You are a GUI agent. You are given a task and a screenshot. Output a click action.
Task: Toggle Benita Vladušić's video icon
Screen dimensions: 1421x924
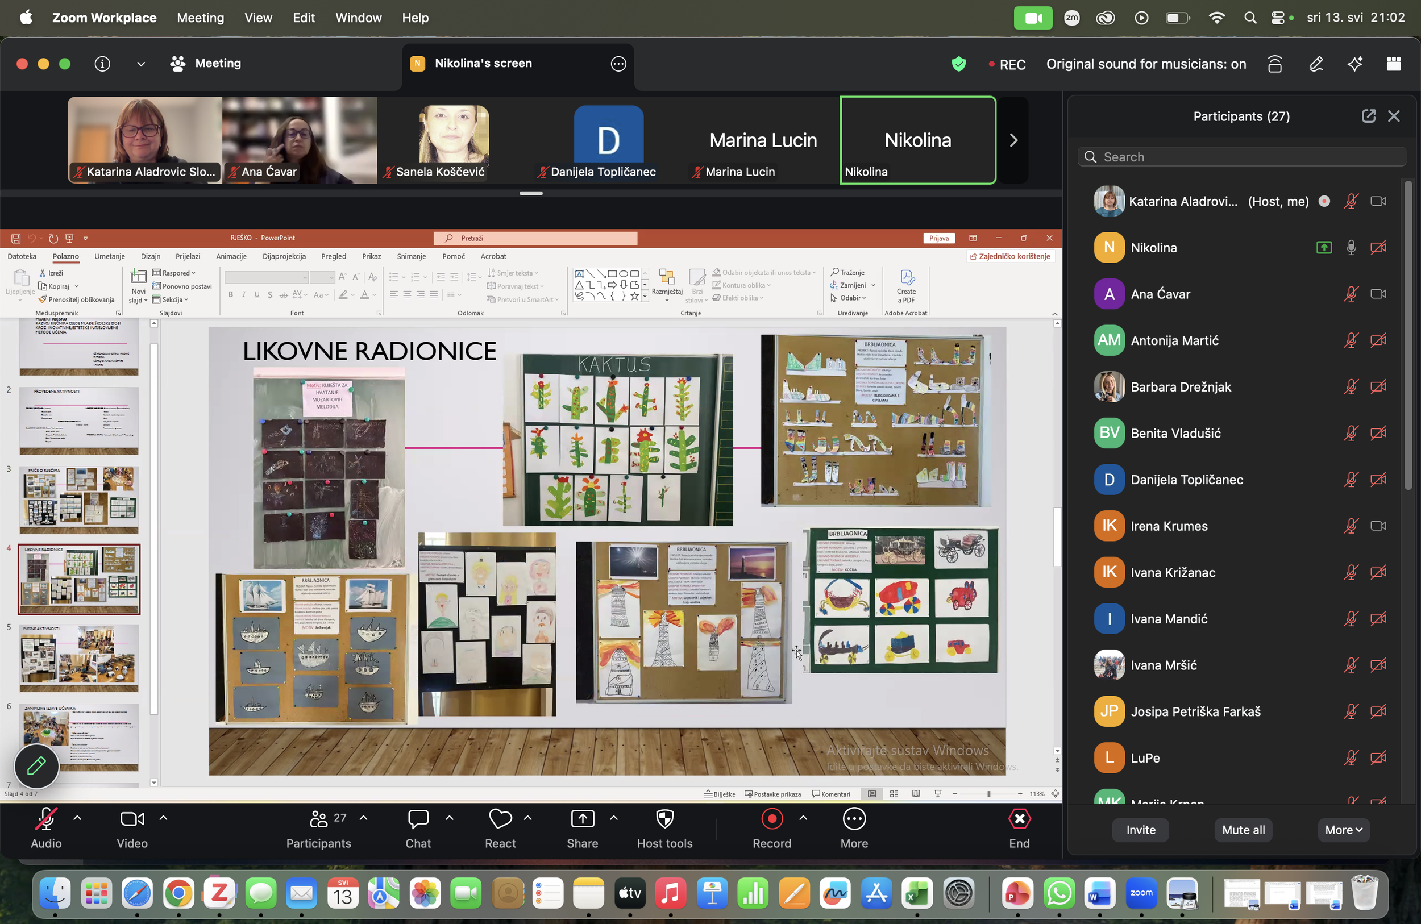click(x=1378, y=434)
